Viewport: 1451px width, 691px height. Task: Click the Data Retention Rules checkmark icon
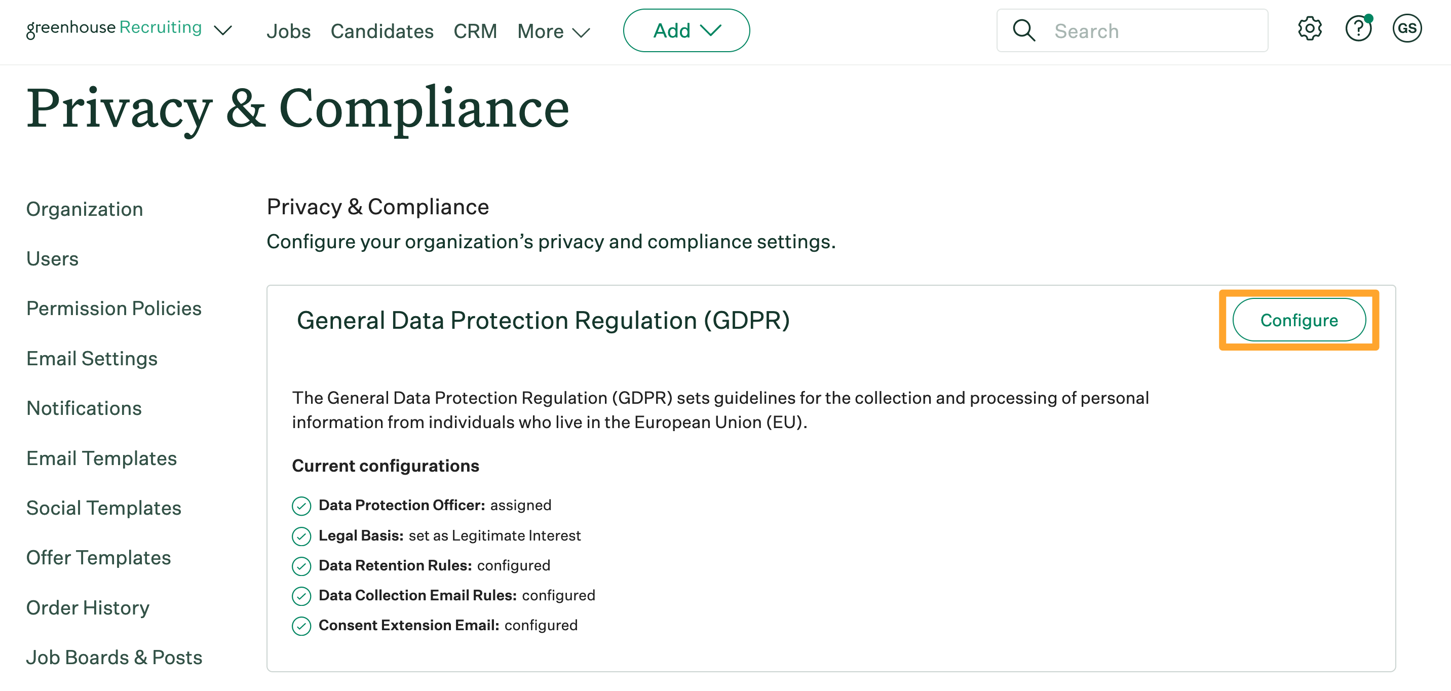301,566
